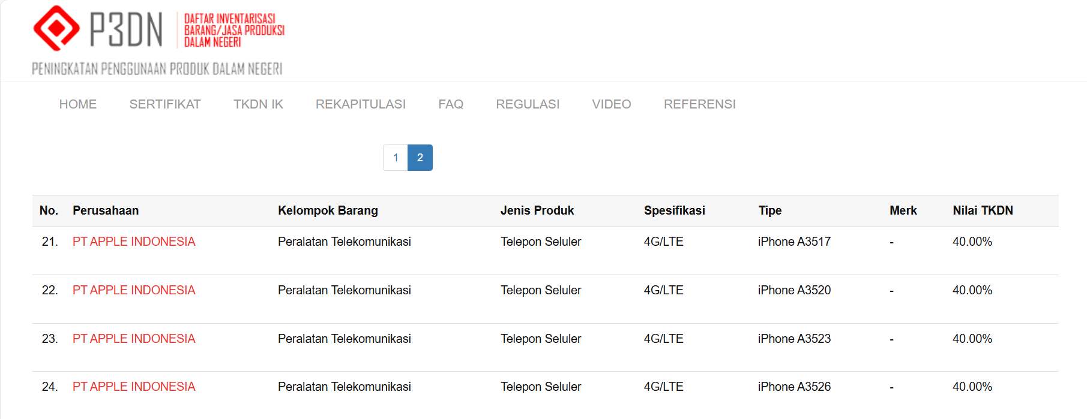Open PT APPLE INDONESIA link in row 24
Screen dimensions: 1087x419
pos(134,387)
